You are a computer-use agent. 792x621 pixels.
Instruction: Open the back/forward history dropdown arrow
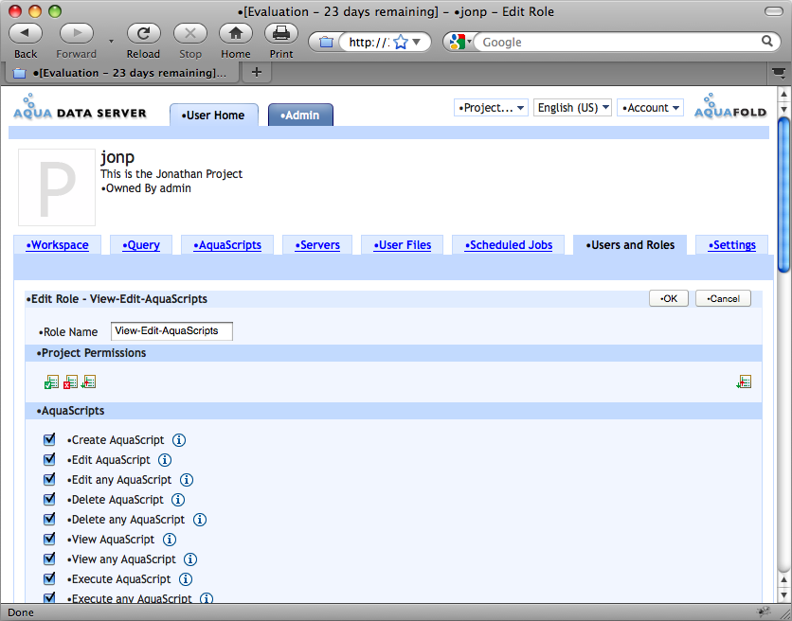[x=111, y=42]
